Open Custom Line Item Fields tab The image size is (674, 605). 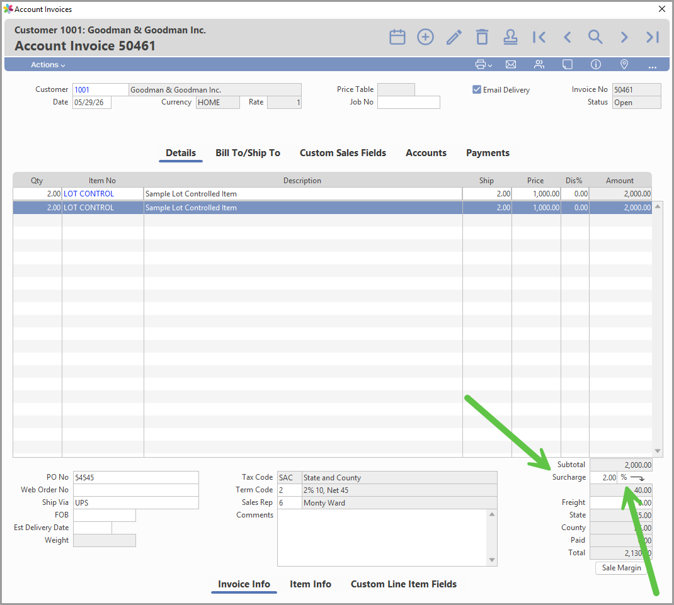404,584
